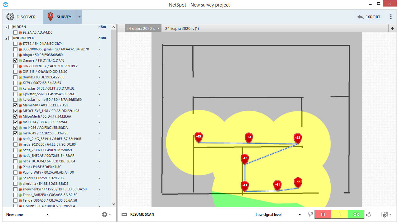The width and height of the screenshot is (399, 224).
Task: Uncheck the ms14026 network checkbox
Action: (x=16, y=128)
